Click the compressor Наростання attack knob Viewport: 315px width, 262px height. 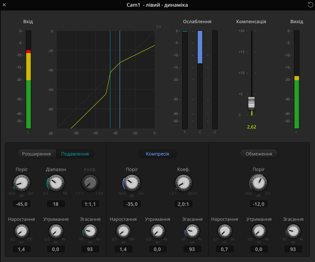[123, 232]
